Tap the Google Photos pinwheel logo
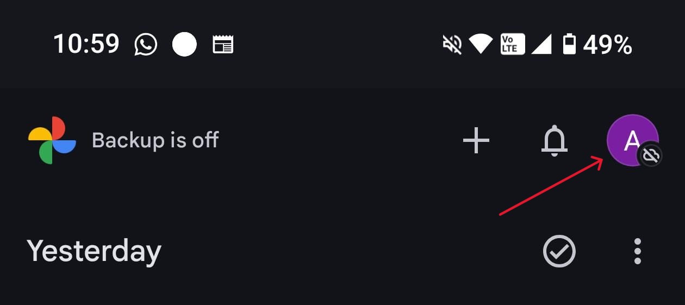This screenshot has height=305, width=685. click(52, 140)
